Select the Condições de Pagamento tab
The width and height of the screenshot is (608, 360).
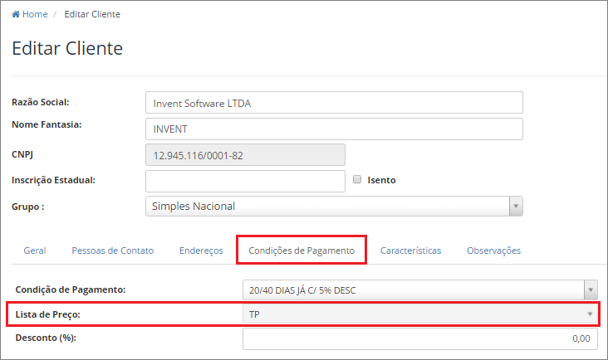coord(302,251)
